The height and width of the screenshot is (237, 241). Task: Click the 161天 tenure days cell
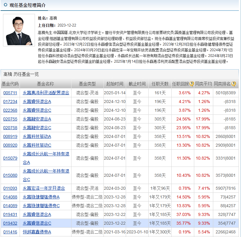(160, 93)
